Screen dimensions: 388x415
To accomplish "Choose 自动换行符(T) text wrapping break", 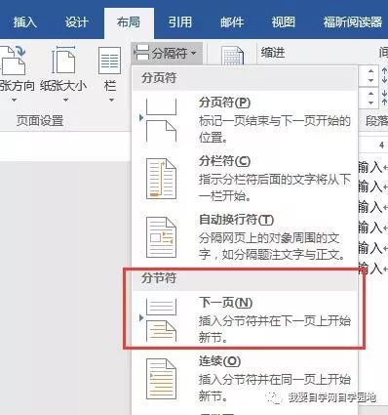I will [244, 237].
